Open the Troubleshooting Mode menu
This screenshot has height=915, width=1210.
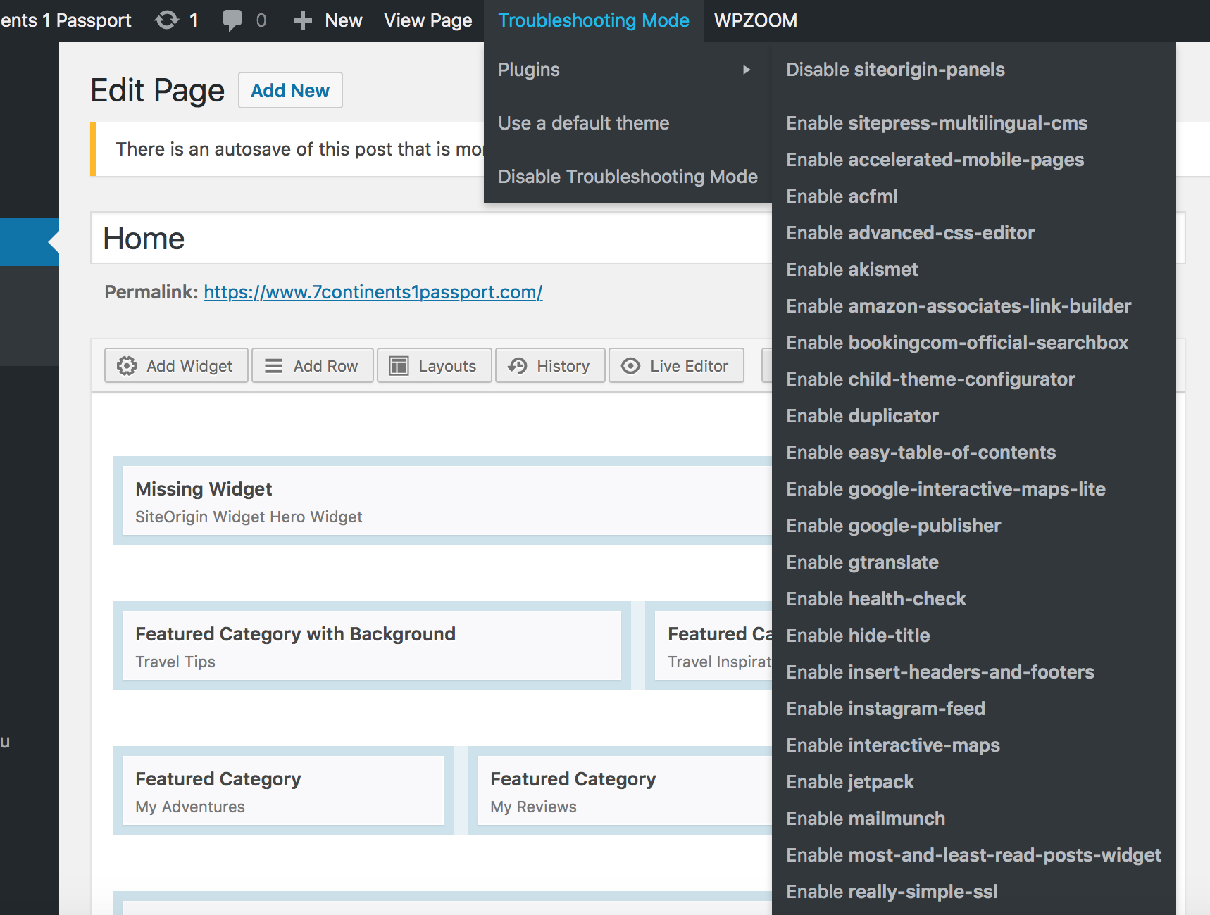click(594, 20)
